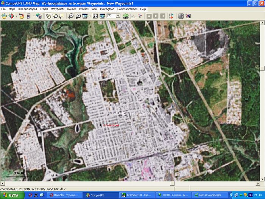This screenshot has width=265, height=199.
Task: Open the Help menu
Action: tap(143, 9)
